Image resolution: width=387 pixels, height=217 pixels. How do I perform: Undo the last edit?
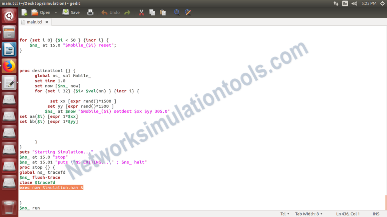[x=111, y=12]
